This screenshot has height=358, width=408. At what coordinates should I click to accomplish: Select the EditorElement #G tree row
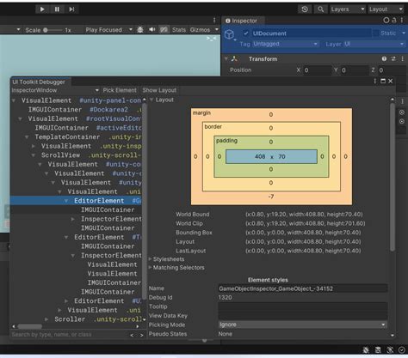pyautogui.click(x=76, y=201)
